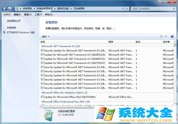
Task: Click the Back navigation arrow button
Action: tap(4, 9)
